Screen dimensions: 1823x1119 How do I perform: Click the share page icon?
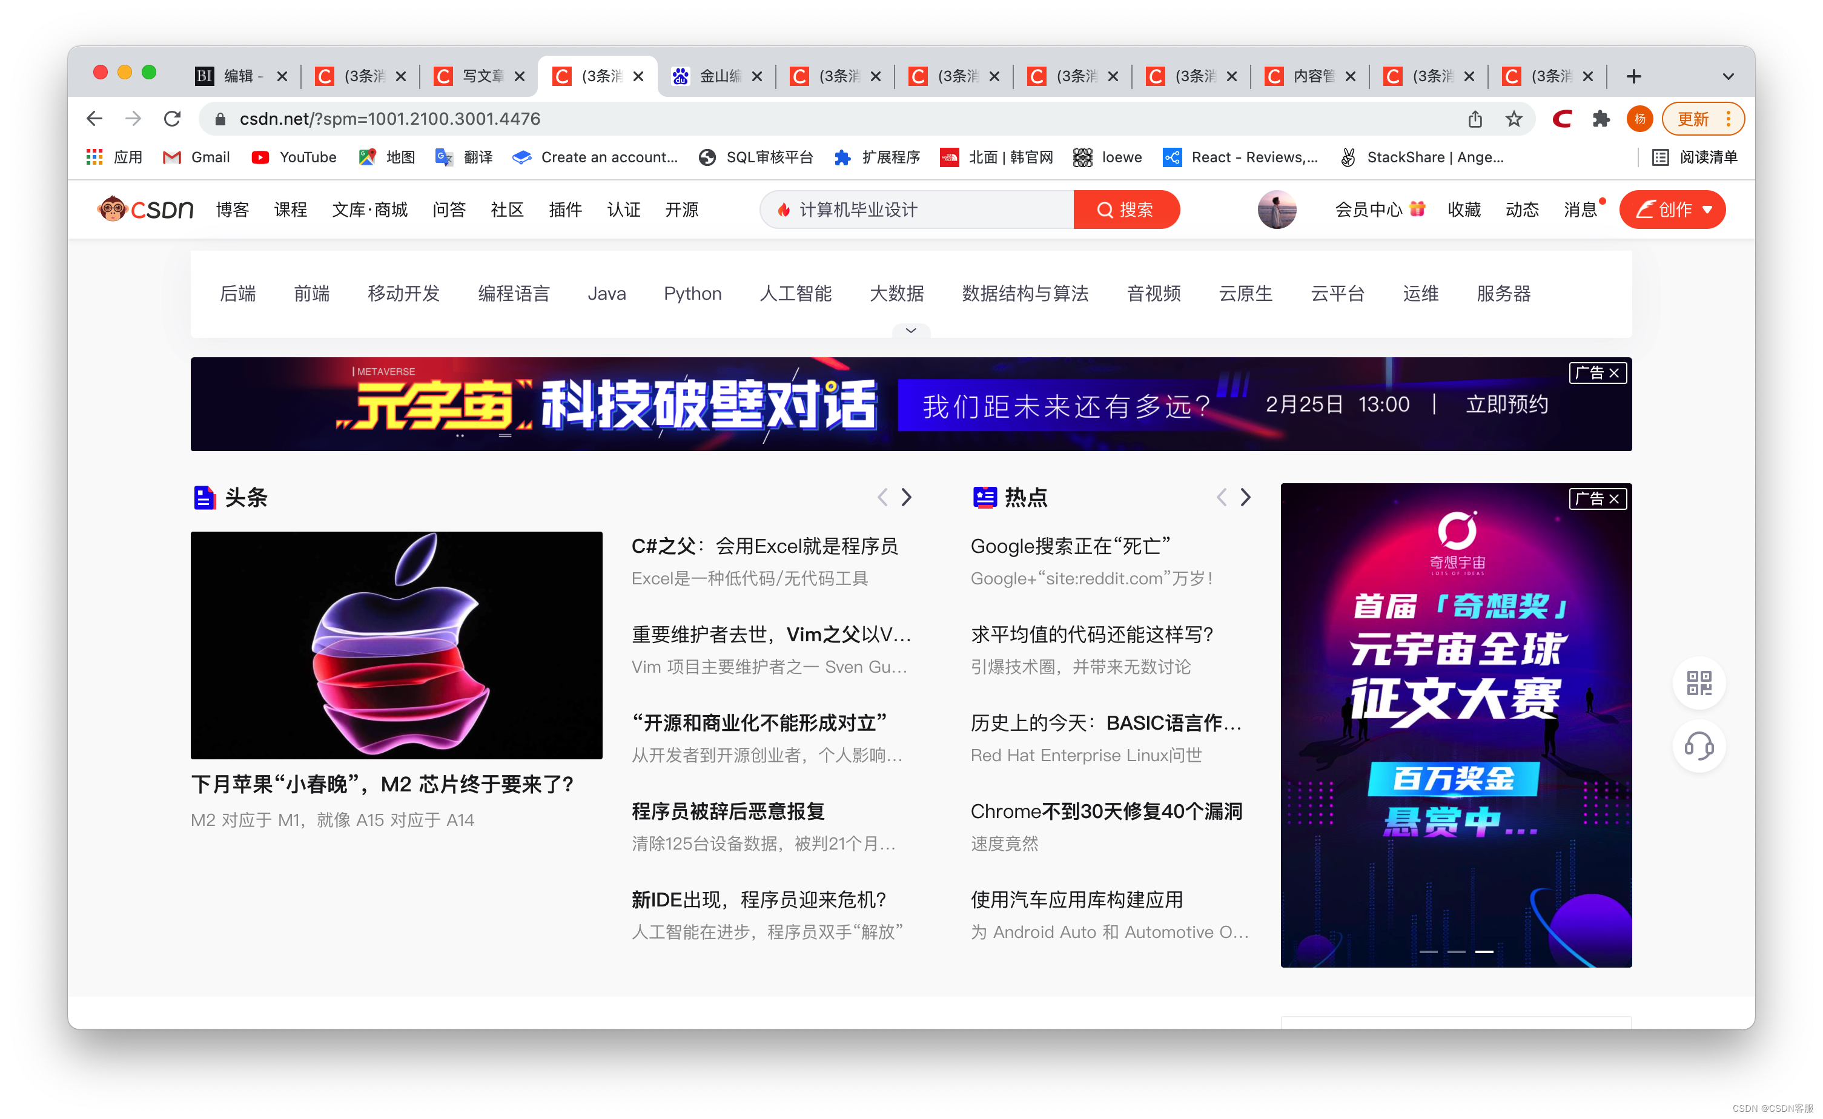tap(1474, 119)
